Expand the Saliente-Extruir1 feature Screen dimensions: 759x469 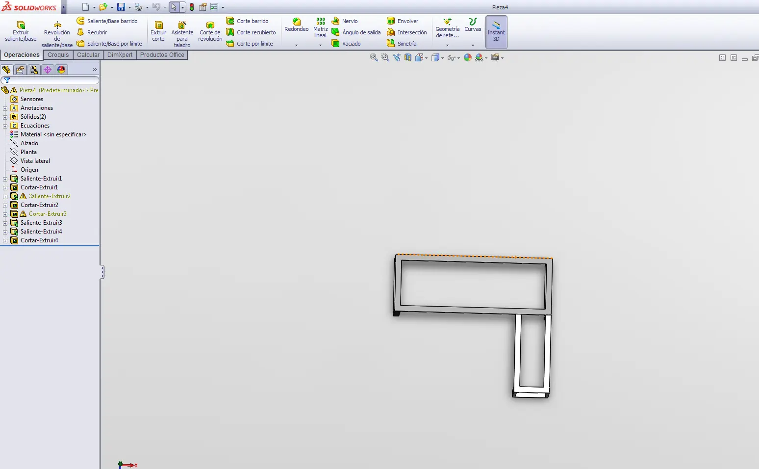point(5,179)
